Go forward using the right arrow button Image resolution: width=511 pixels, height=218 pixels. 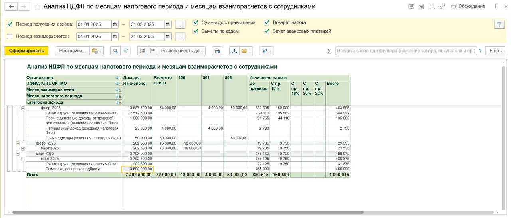[x=24, y=6]
